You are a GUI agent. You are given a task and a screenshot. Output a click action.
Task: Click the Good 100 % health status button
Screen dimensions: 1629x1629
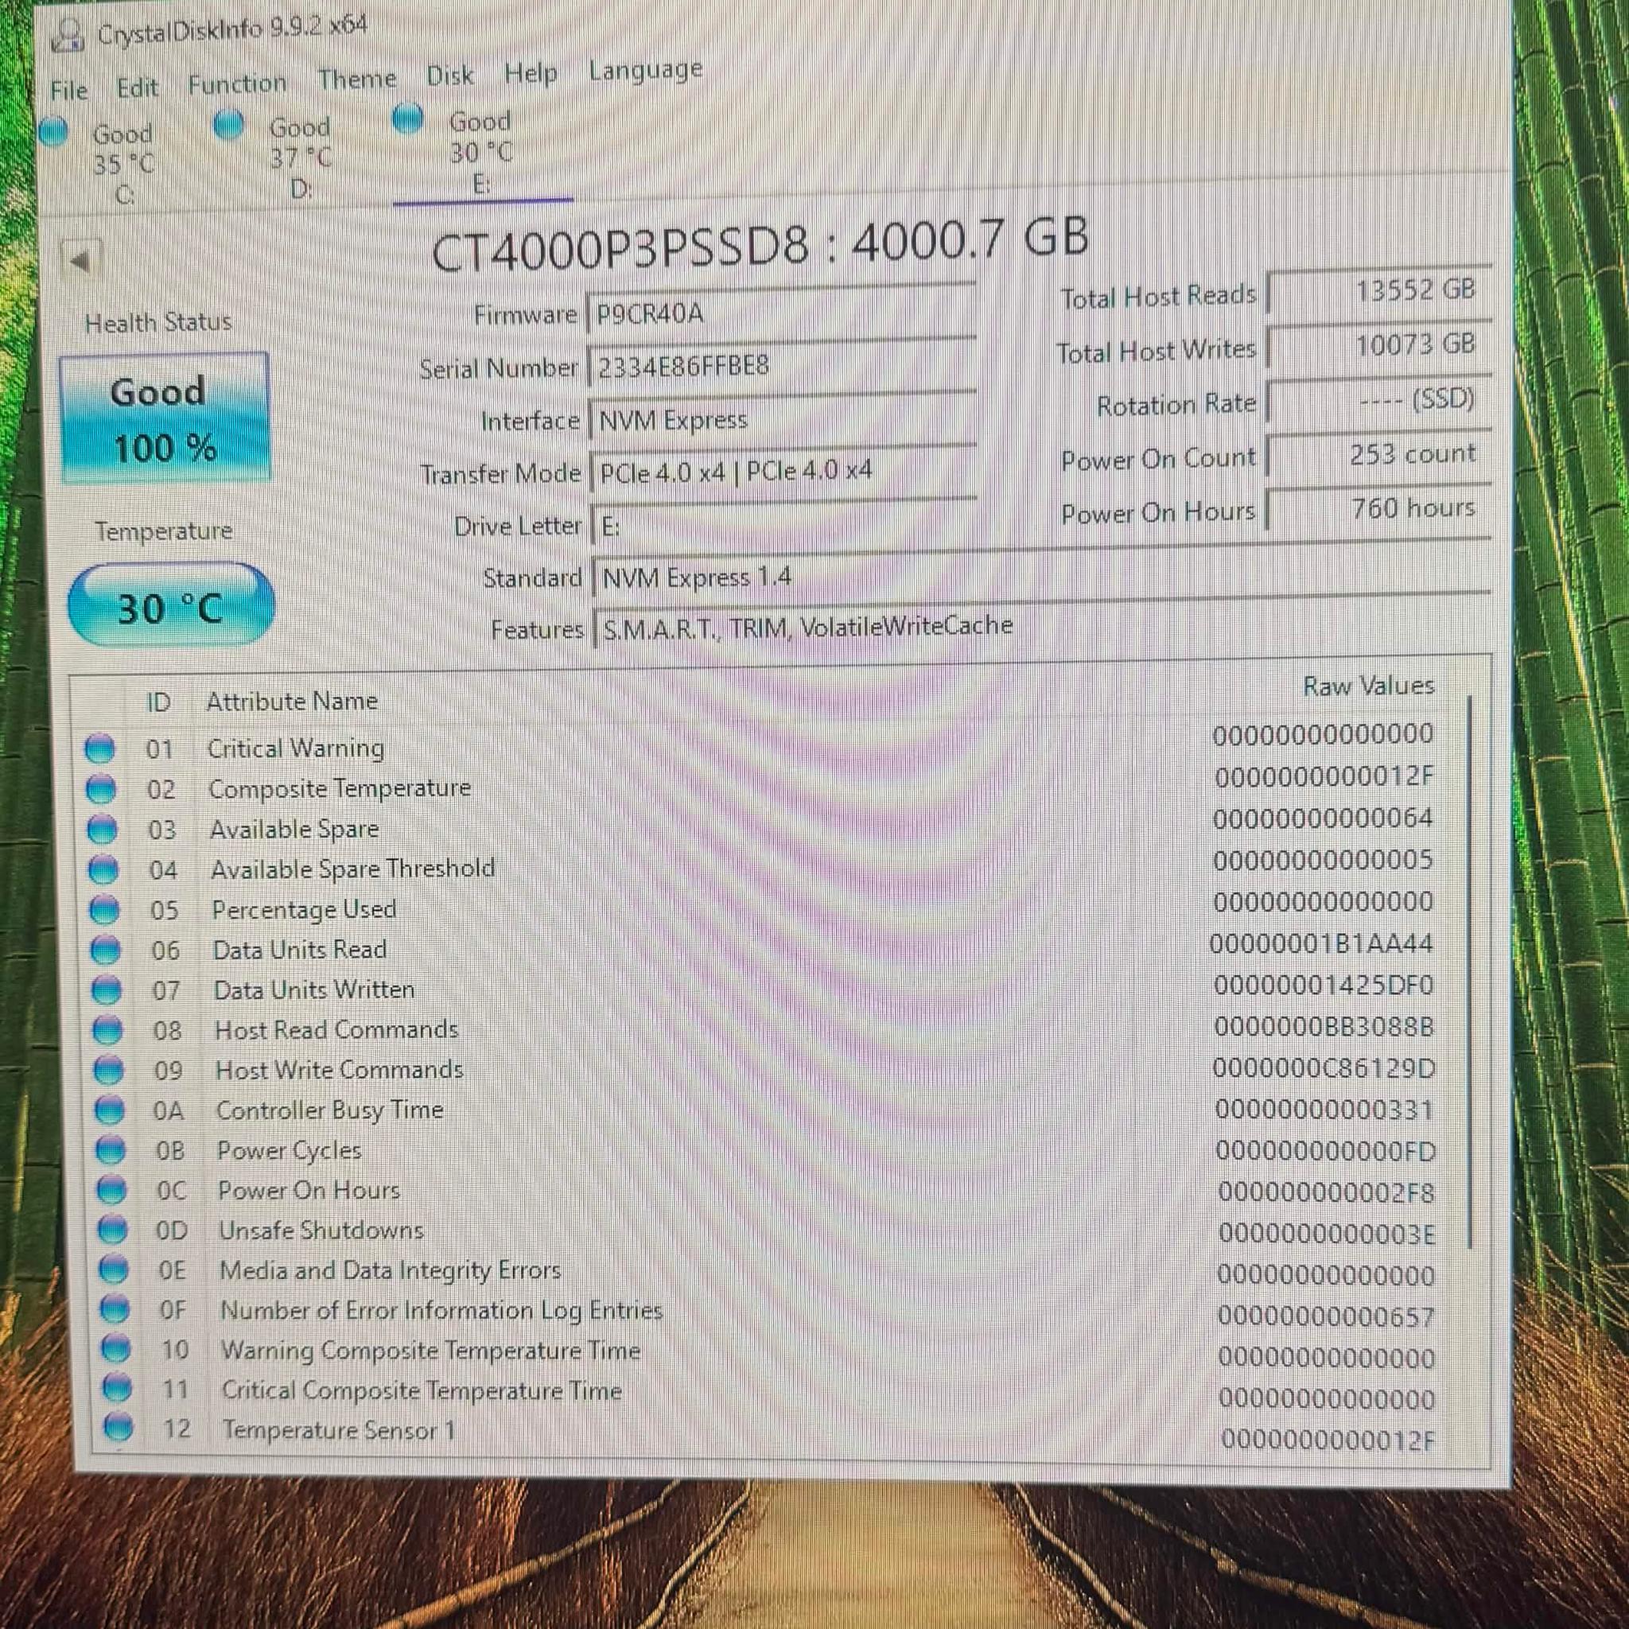pos(165,418)
